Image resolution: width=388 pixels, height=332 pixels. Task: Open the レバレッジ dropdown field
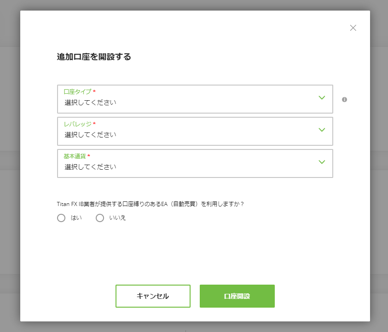pyautogui.click(x=195, y=131)
